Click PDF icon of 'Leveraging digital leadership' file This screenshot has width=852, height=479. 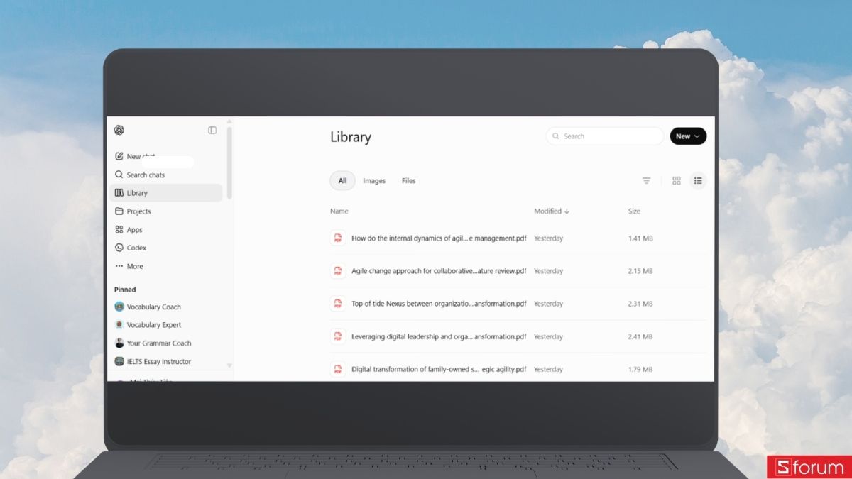coord(338,336)
